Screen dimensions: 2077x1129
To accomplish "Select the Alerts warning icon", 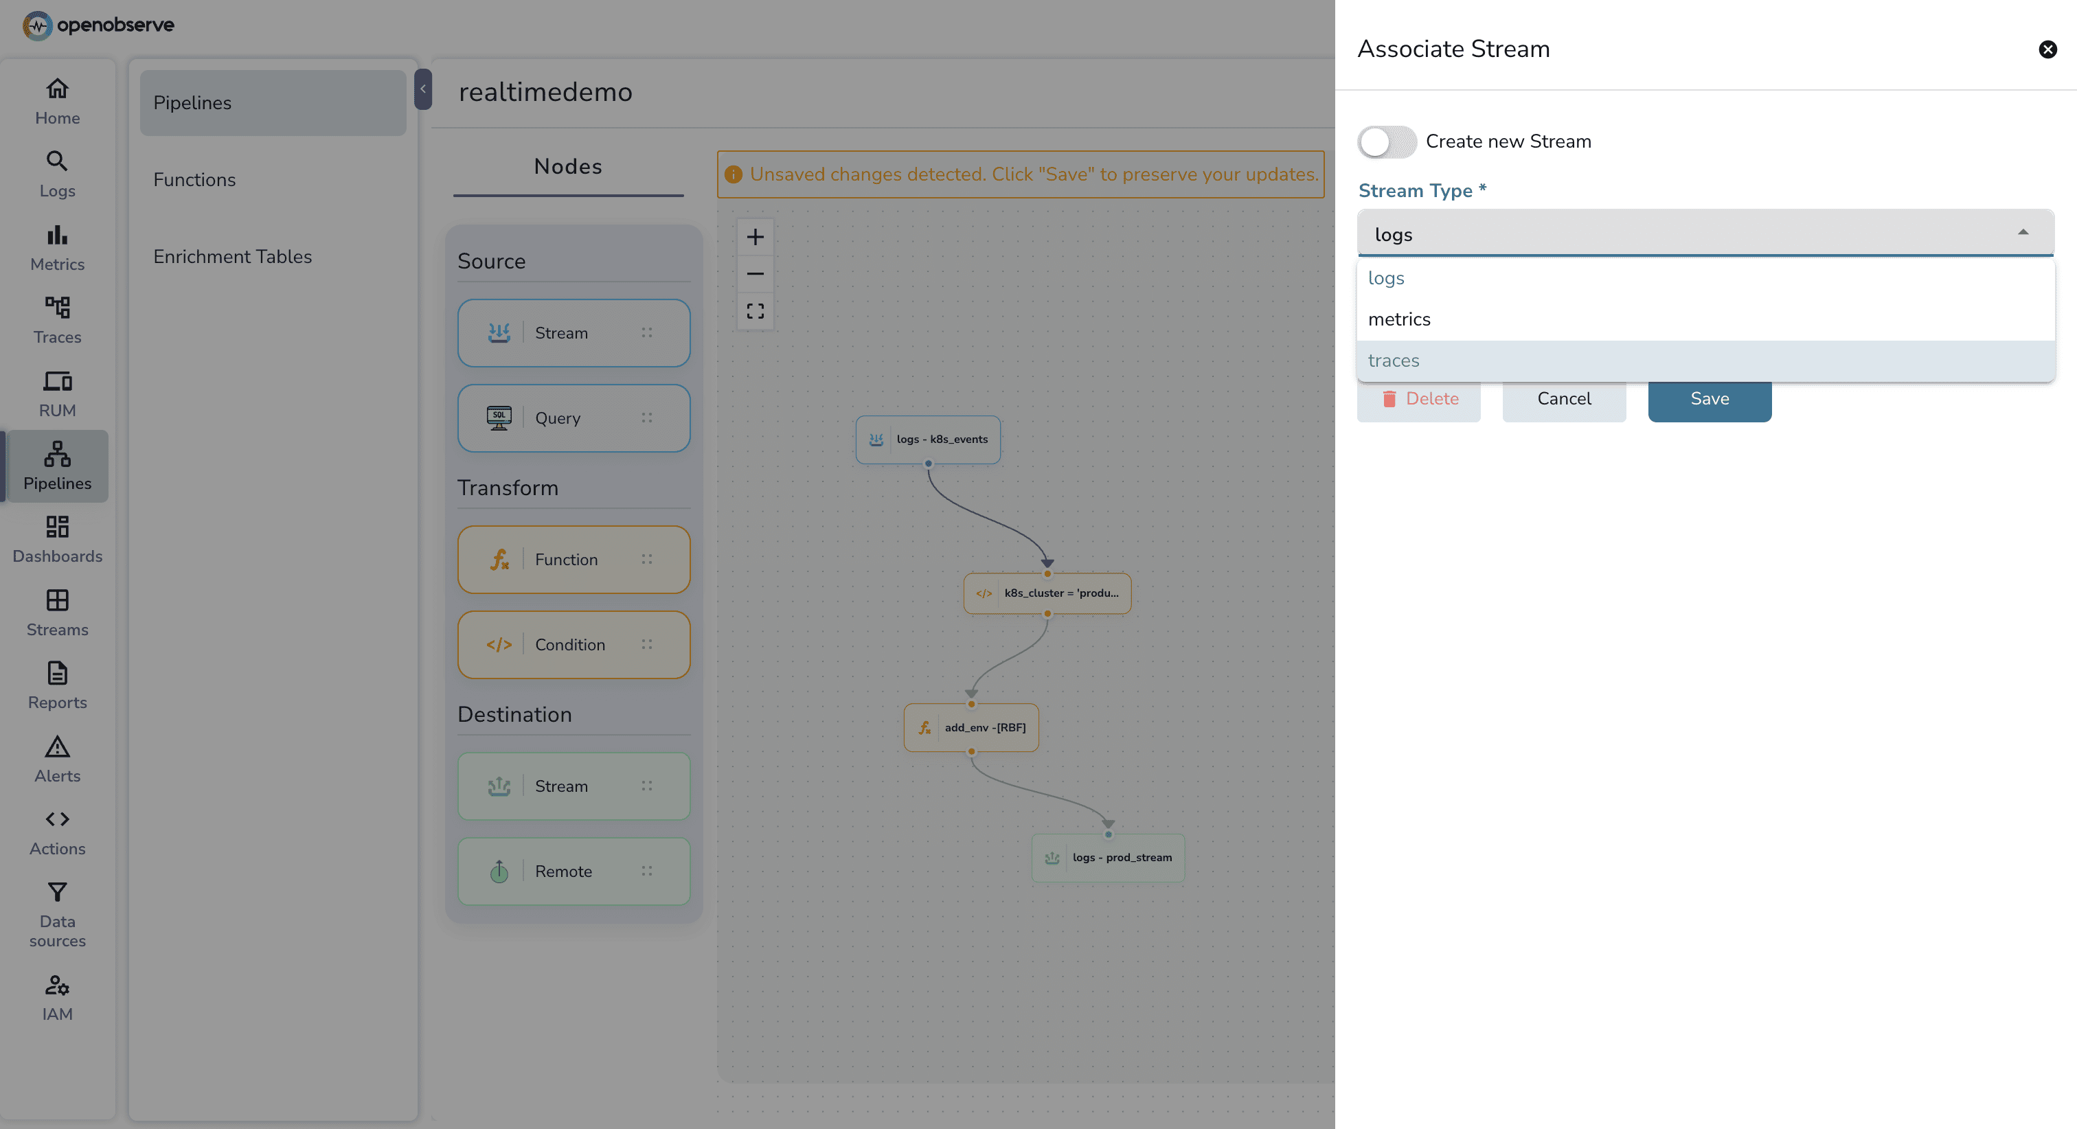I will pos(56,758).
